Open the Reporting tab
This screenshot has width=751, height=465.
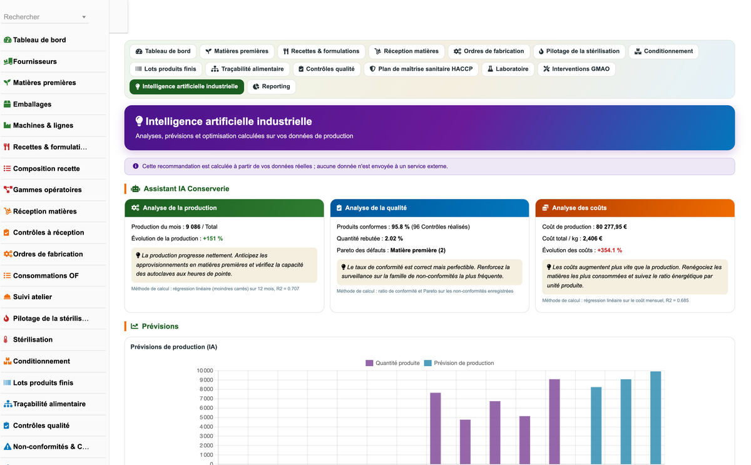point(272,86)
